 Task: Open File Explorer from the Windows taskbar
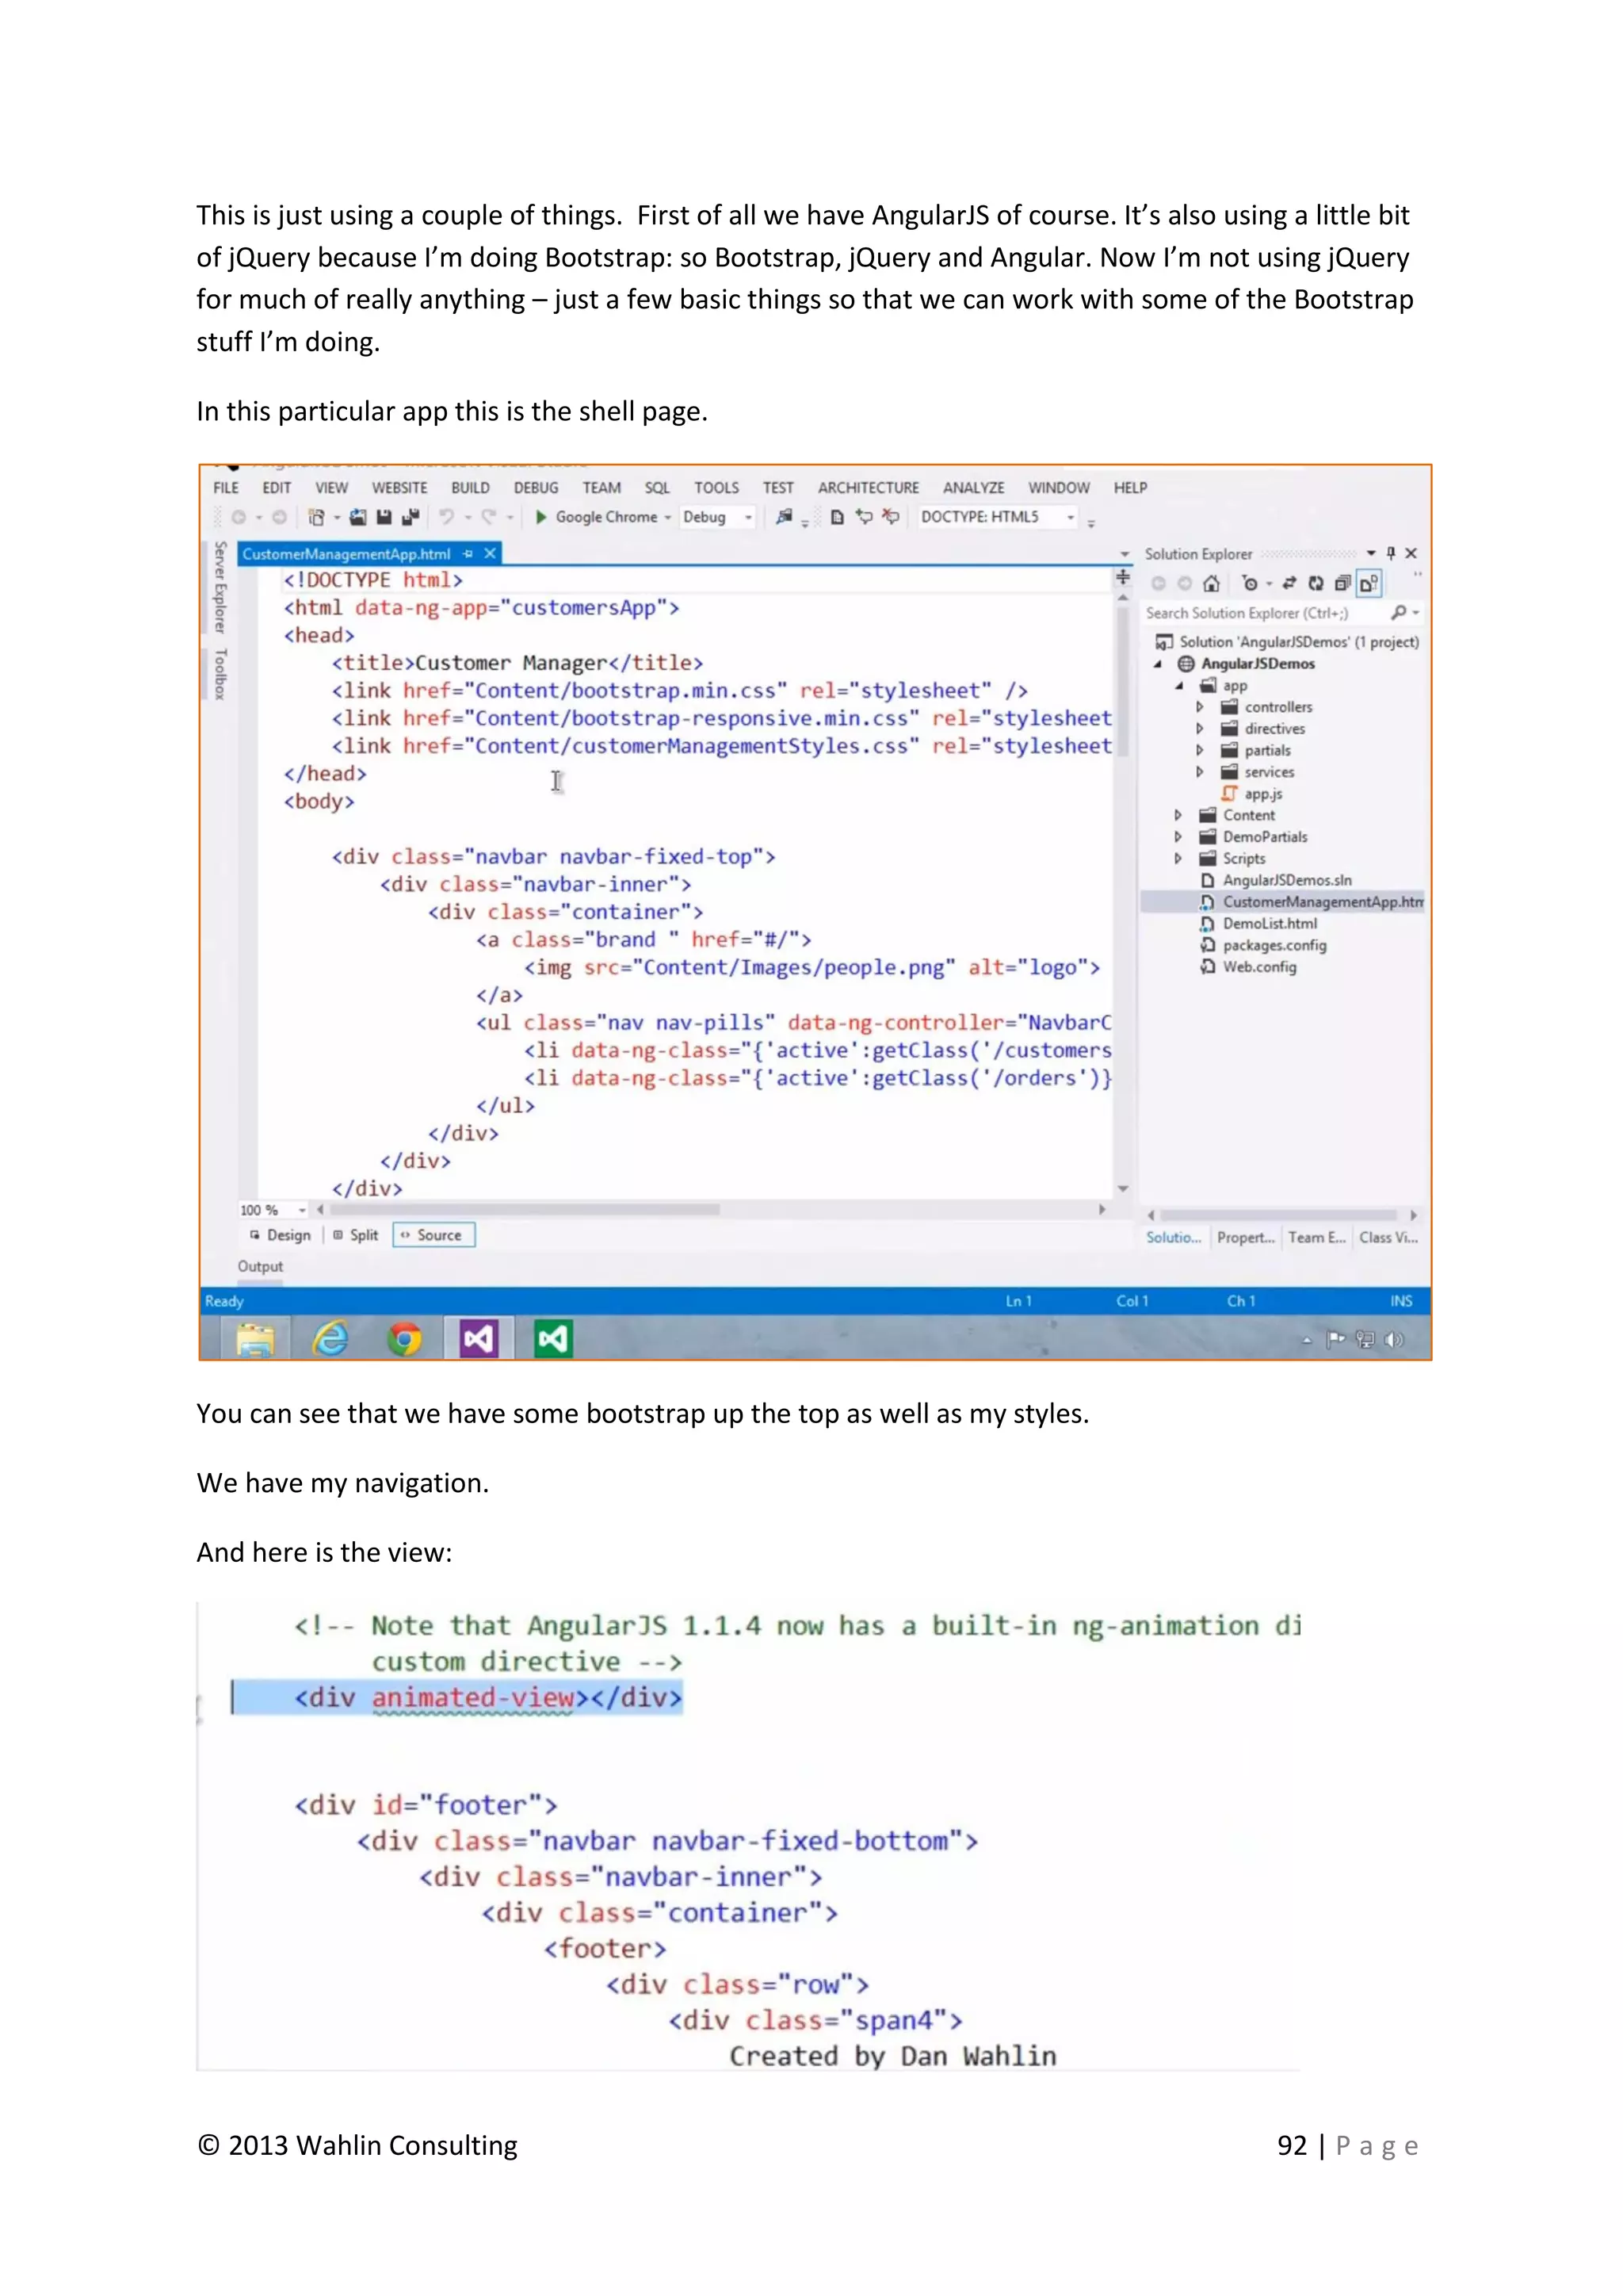(x=255, y=1339)
